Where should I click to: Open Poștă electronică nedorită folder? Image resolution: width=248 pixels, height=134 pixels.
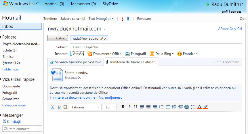[21, 44]
